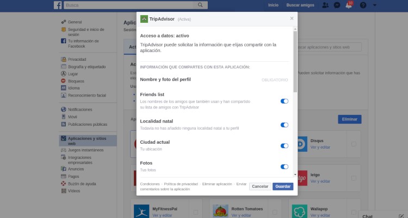Viewport: 408px width, 218px height.
Task: Click the Idioma icon
Action: pyautogui.click(x=64, y=88)
